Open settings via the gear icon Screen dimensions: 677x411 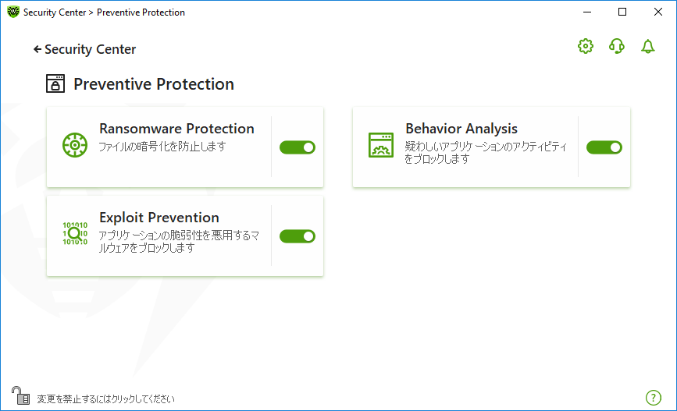(586, 46)
